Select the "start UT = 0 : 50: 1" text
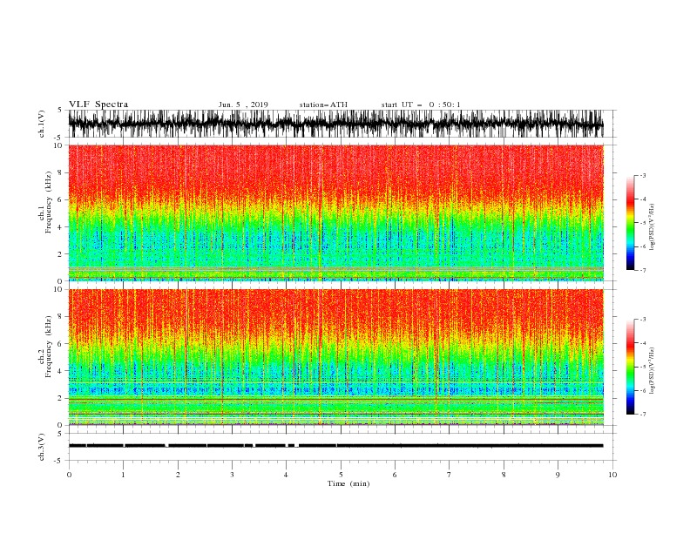Viewport: 690px width, 533px height. pos(421,105)
